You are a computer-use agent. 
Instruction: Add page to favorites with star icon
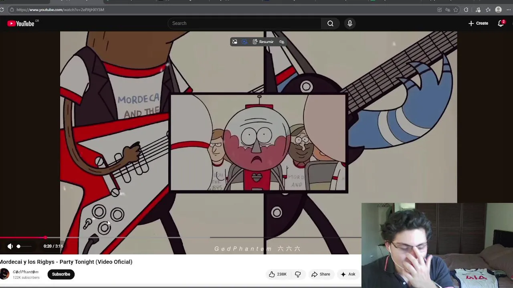(x=456, y=10)
